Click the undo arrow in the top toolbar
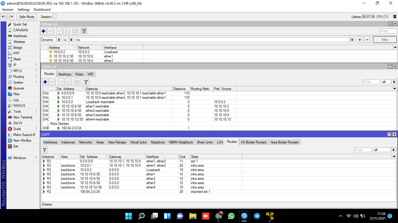Viewport: 398px width, 223px height. coord(4,17)
